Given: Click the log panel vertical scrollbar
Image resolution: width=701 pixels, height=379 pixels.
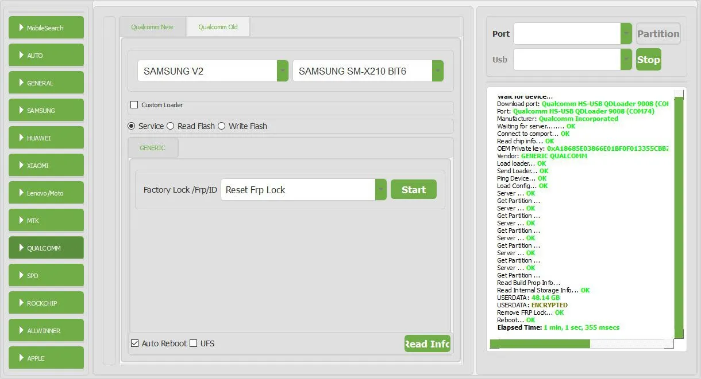Looking at the screenshot, I should click(679, 218).
